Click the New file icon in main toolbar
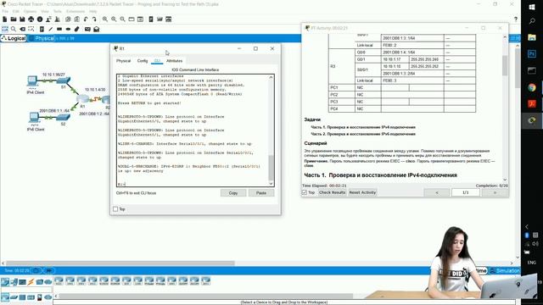Viewport: 543px width, 305px height. coord(5,19)
